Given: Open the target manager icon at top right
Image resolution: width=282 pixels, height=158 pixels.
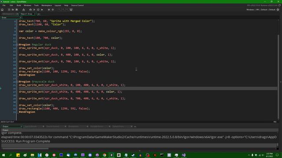Looking at the screenshot, I should click(278, 10).
